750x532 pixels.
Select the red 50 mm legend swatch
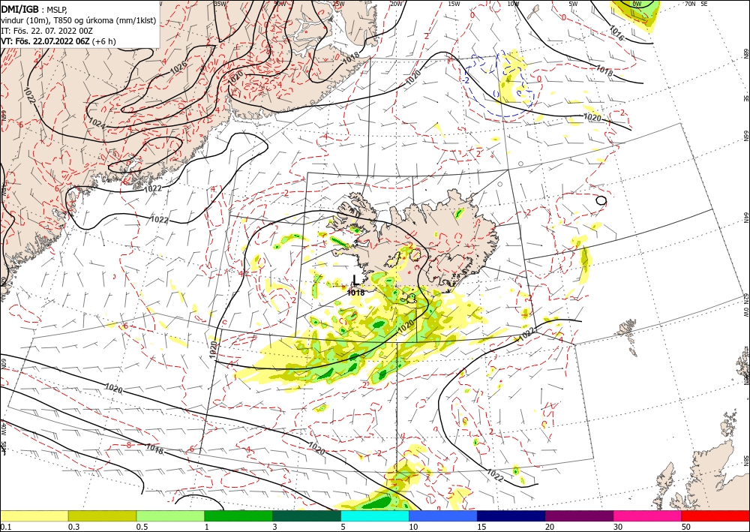715,515
